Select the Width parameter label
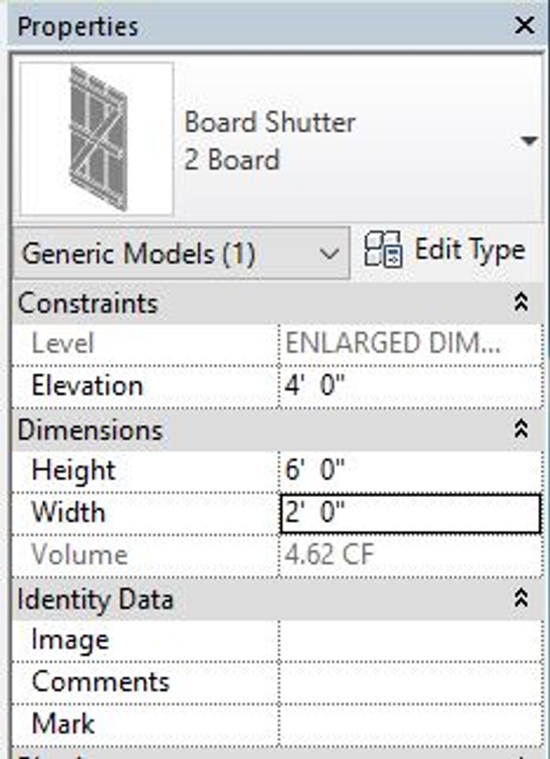Screen dimensions: 550x759 point(69,512)
